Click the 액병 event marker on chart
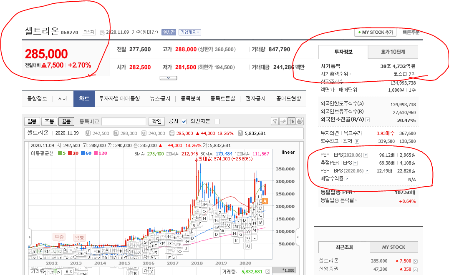Image resolution: width=449 pixels, height=275 pixels. pos(79,237)
